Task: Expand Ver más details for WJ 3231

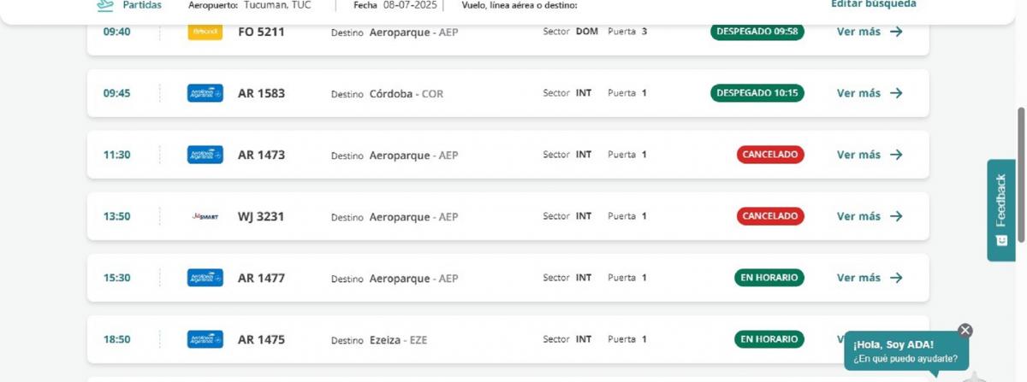Action: click(x=869, y=216)
